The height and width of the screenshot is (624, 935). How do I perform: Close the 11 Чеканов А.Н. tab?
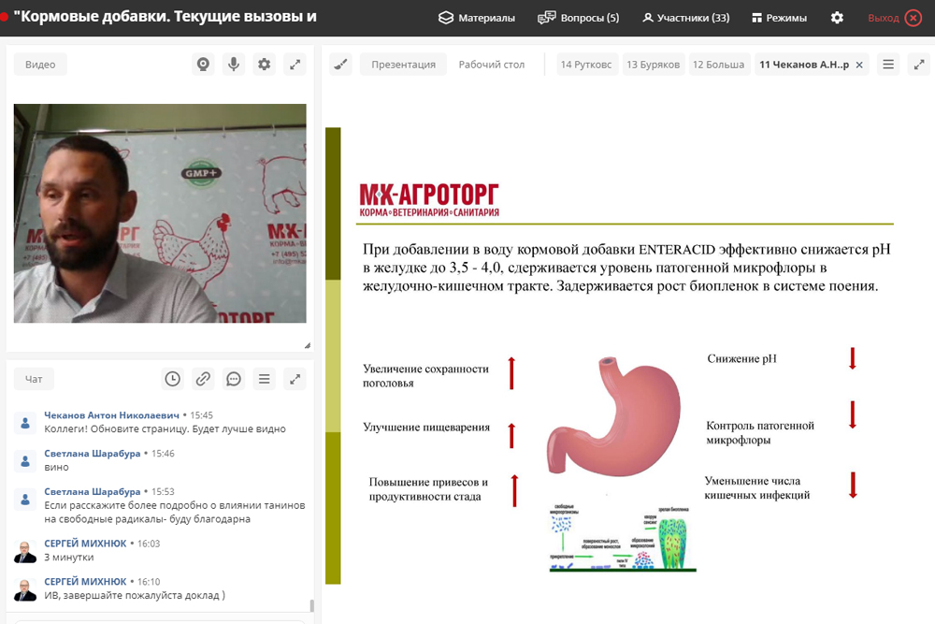pos(859,65)
